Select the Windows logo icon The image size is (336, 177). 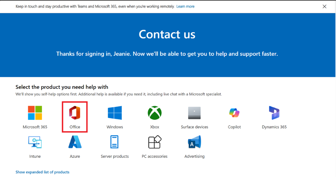(115, 113)
